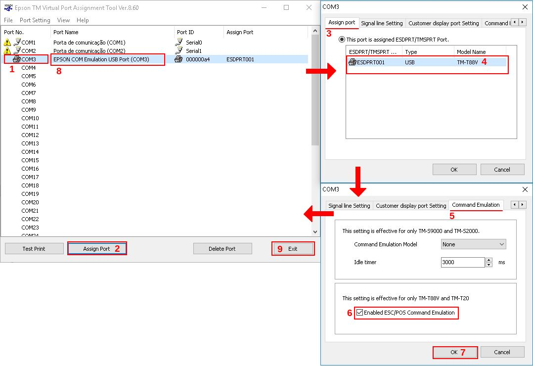Open Signal line Setting tab in lower COM3 dialog
533x366 pixels.
(349, 206)
